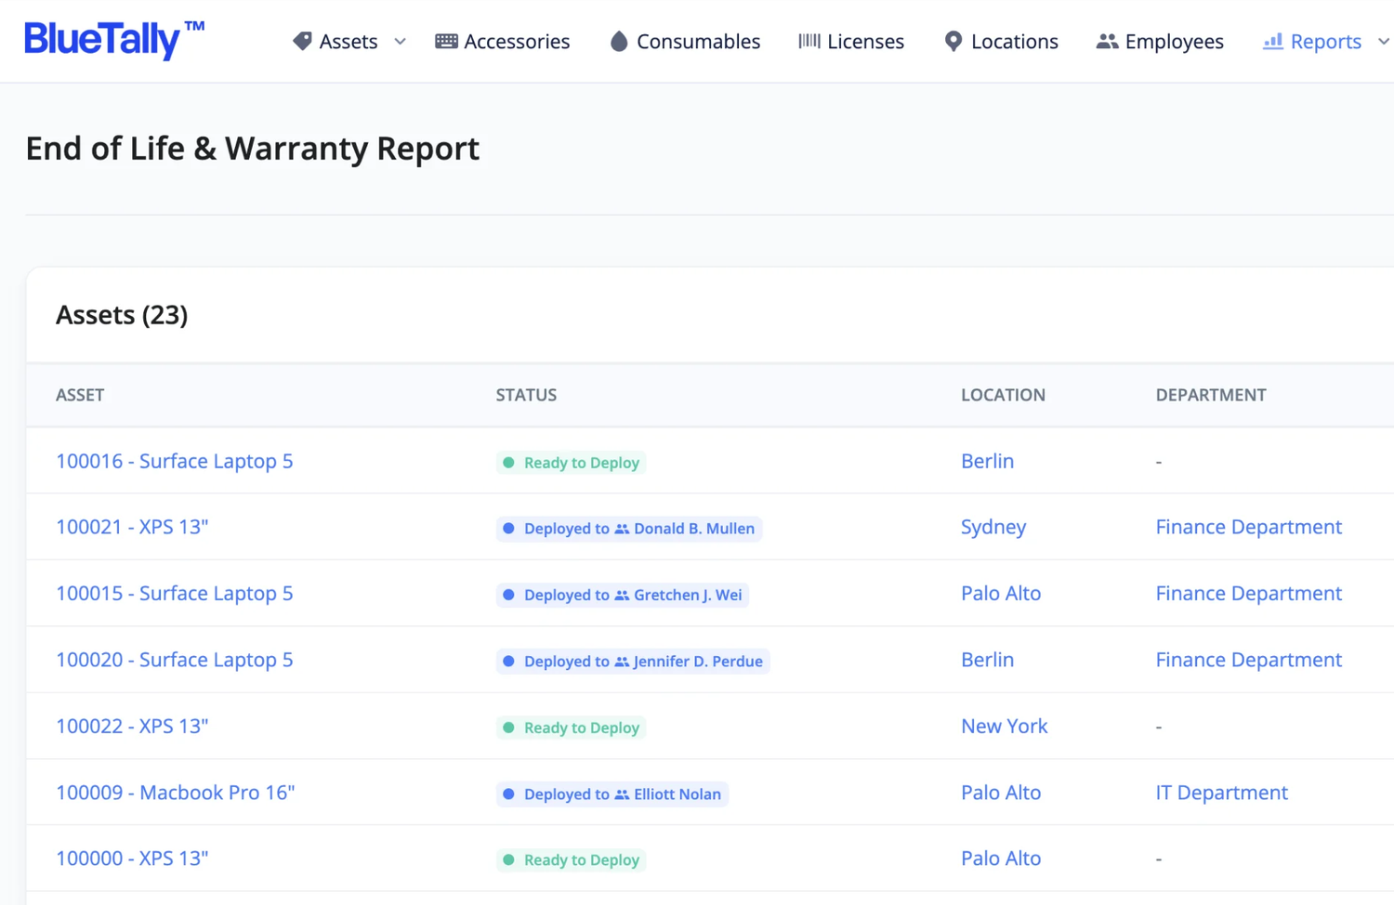Expand the Reports menu chevron
Image resolution: width=1394 pixels, height=905 pixels.
(x=1383, y=42)
